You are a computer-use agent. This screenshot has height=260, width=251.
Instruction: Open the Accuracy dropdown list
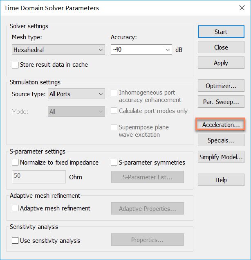168,50
